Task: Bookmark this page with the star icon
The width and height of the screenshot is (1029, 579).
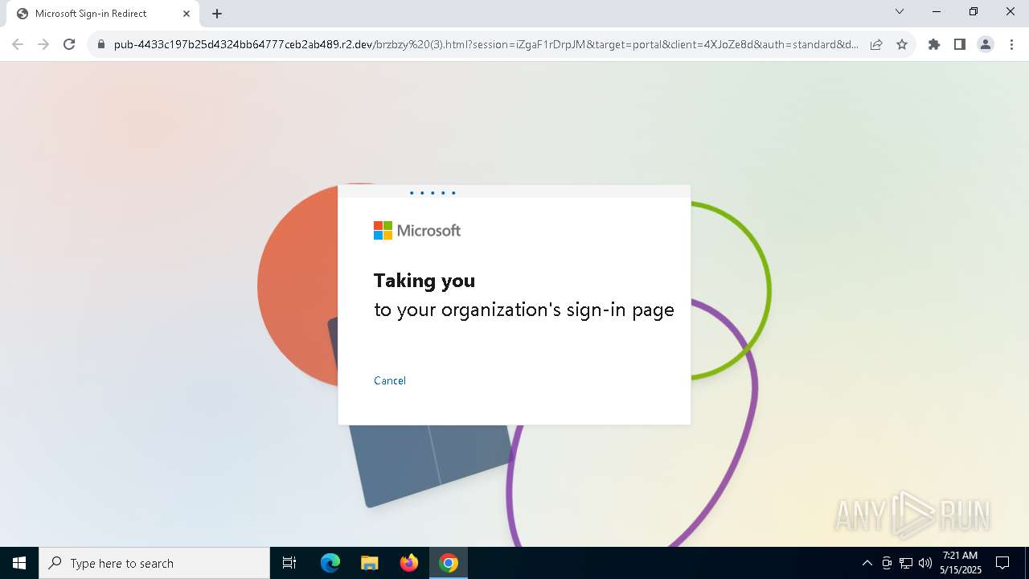Action: click(902, 44)
